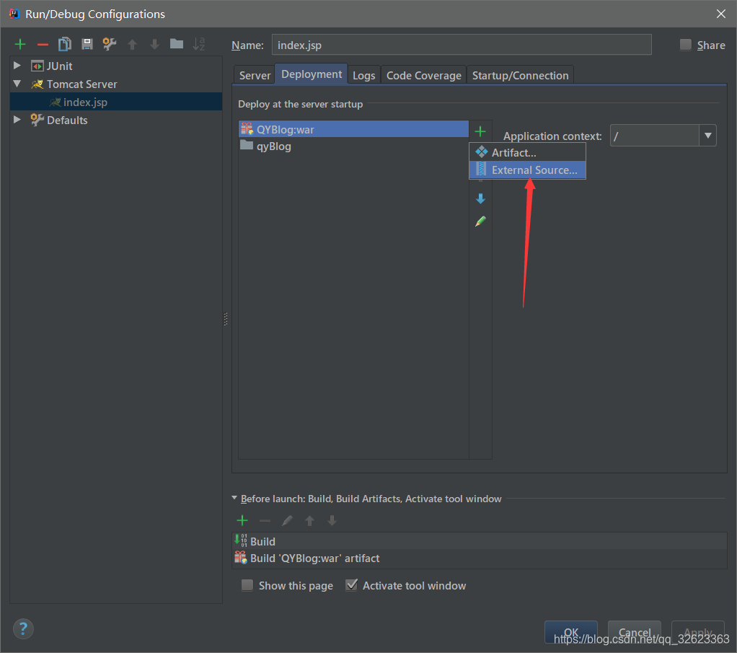Remove the selected before-launch task
Viewport: 737px width, 653px height.
pos(265,520)
